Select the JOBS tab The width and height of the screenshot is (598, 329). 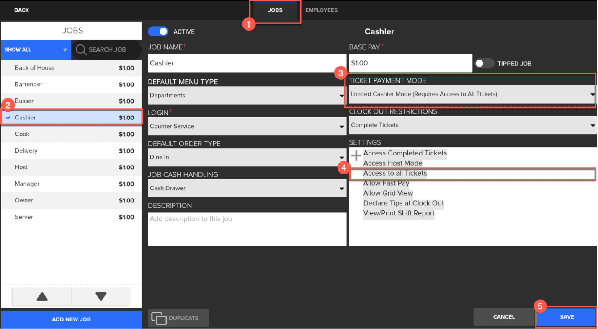[x=275, y=10]
